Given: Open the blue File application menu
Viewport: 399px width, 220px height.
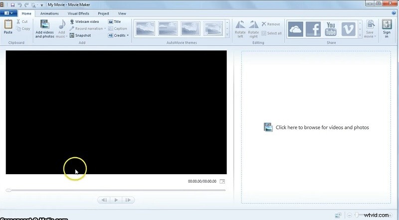Looking at the screenshot, I should [x=8, y=13].
